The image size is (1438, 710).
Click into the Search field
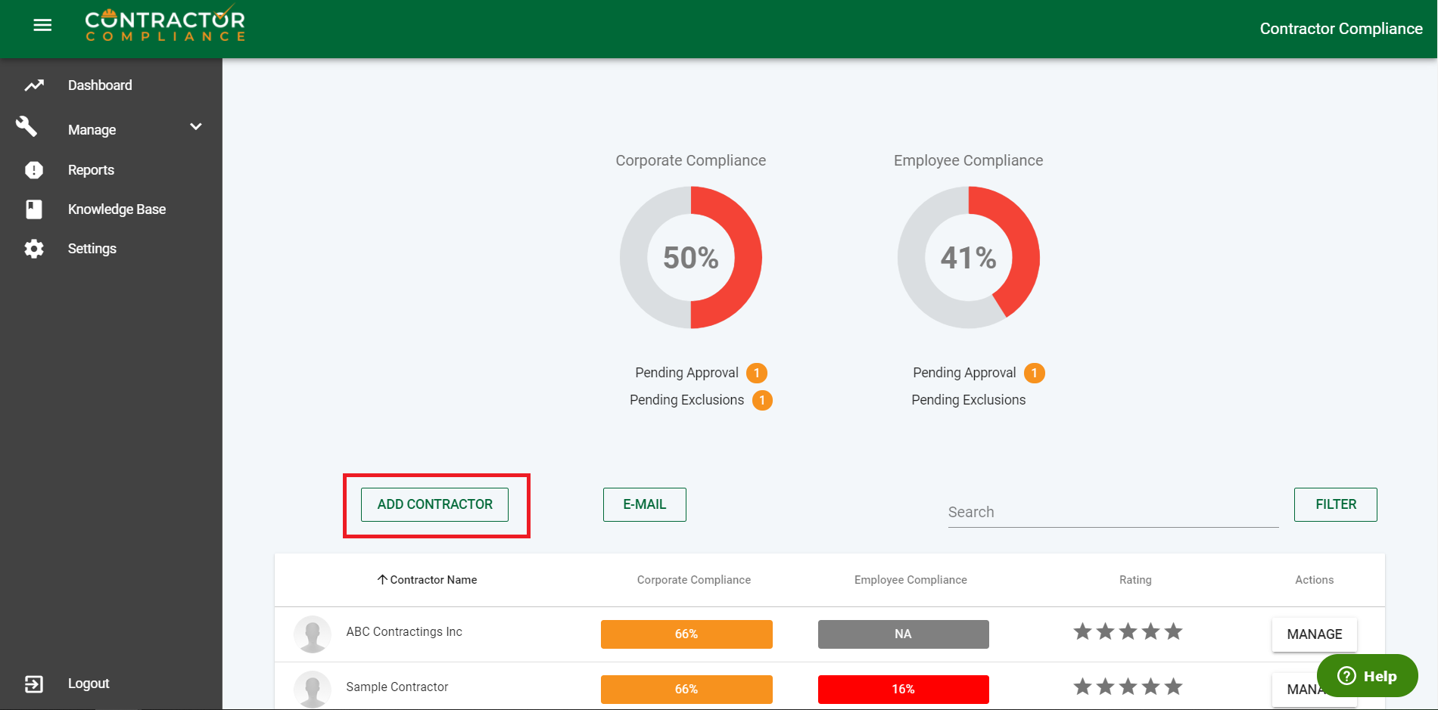(1113, 512)
